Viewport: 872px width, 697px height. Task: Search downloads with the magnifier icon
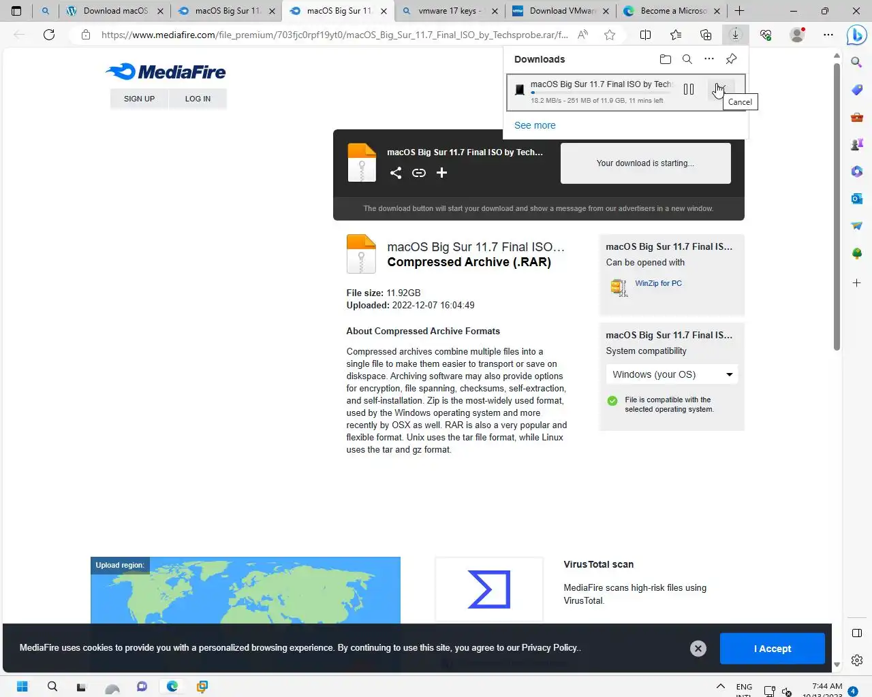(x=687, y=59)
